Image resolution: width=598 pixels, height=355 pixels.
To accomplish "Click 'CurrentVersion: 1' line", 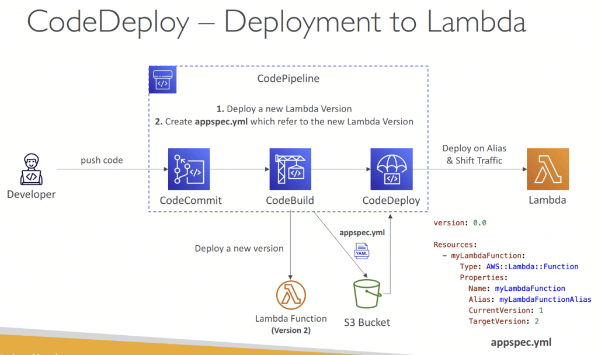I will 506,311.
